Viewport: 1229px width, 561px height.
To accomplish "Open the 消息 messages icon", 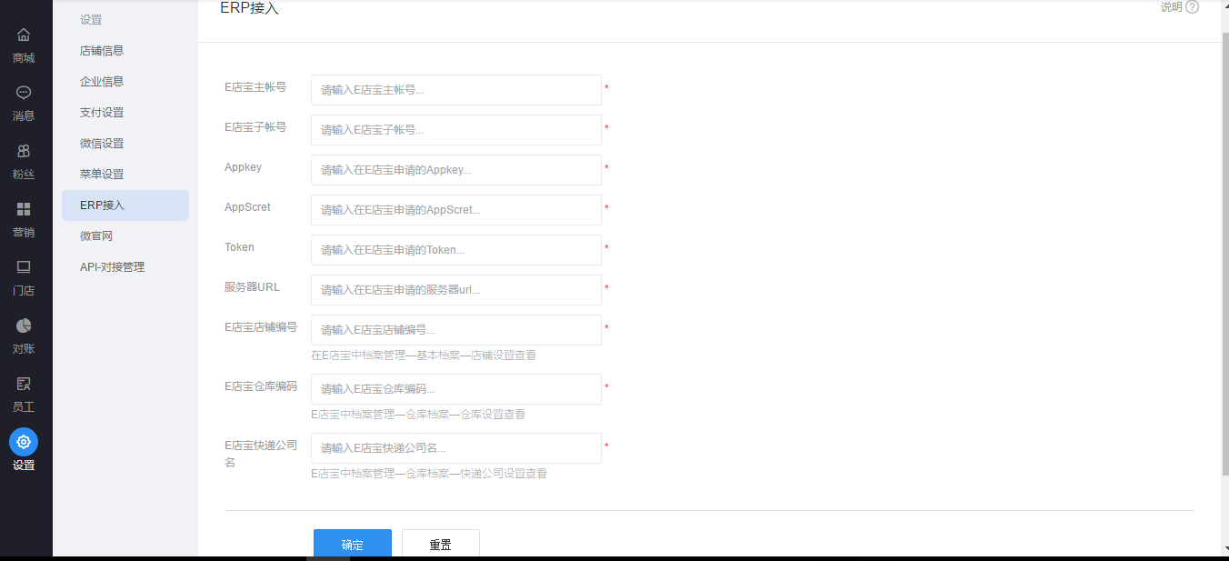I will tap(24, 93).
